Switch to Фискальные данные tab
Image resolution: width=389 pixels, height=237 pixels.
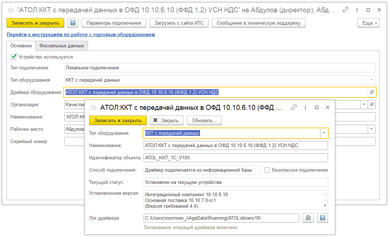click(x=62, y=46)
